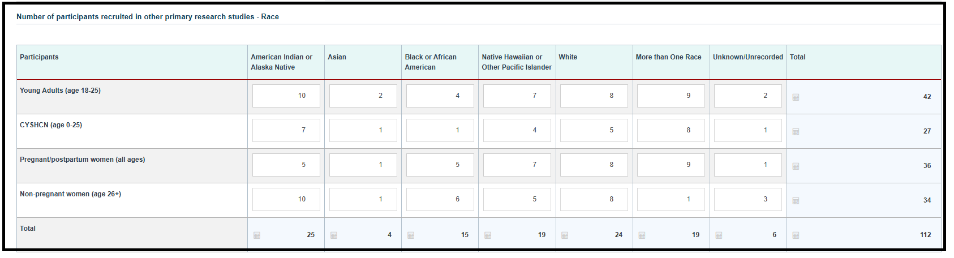Select More than One Race field for CYSHCN
954x258 pixels.
pos(671,130)
